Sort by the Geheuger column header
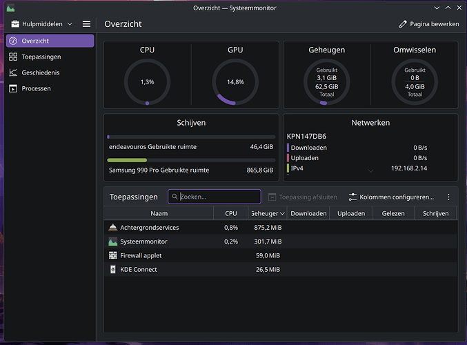467x345 pixels. pyautogui.click(x=267, y=214)
